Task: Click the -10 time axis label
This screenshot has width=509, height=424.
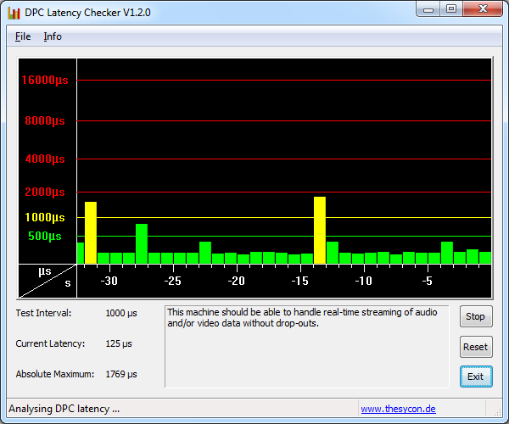Action: (364, 281)
